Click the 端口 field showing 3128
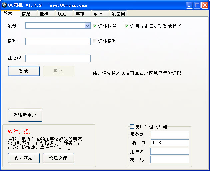 pos(170,143)
